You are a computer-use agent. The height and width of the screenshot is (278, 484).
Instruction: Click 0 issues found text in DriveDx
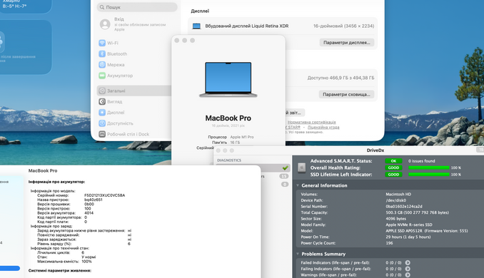pos(421,161)
